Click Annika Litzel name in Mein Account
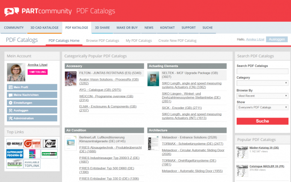 point(38,65)
